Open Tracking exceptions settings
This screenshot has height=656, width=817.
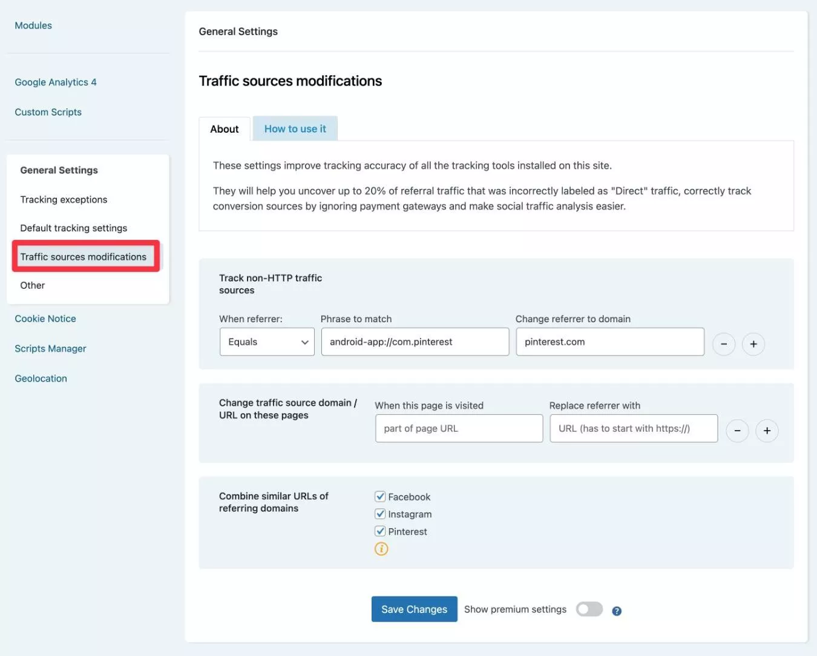(64, 200)
